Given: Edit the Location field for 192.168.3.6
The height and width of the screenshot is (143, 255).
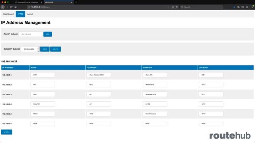Looking at the screenshot, I should [211, 124].
